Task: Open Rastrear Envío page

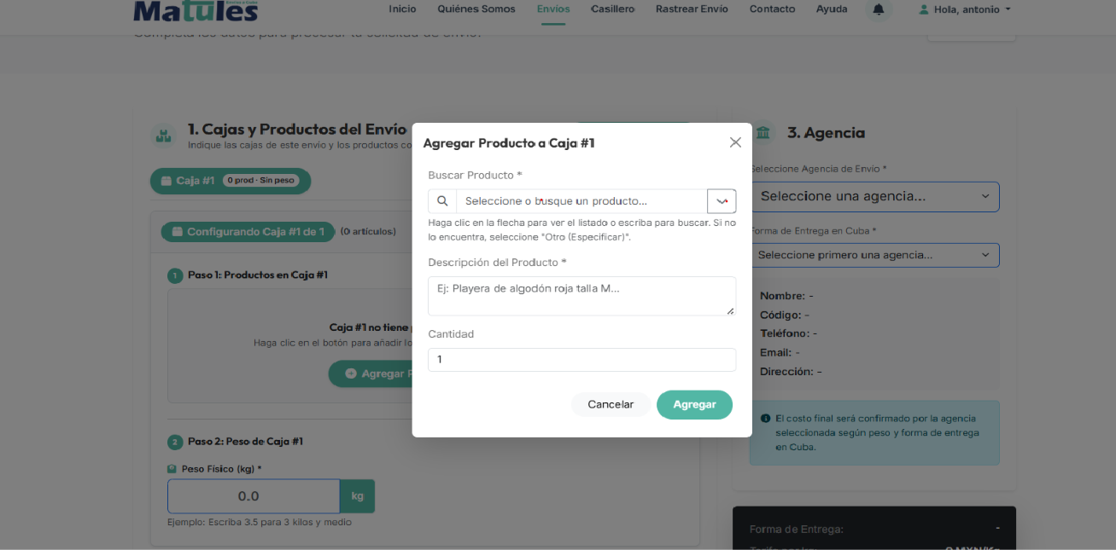Action: click(x=692, y=9)
